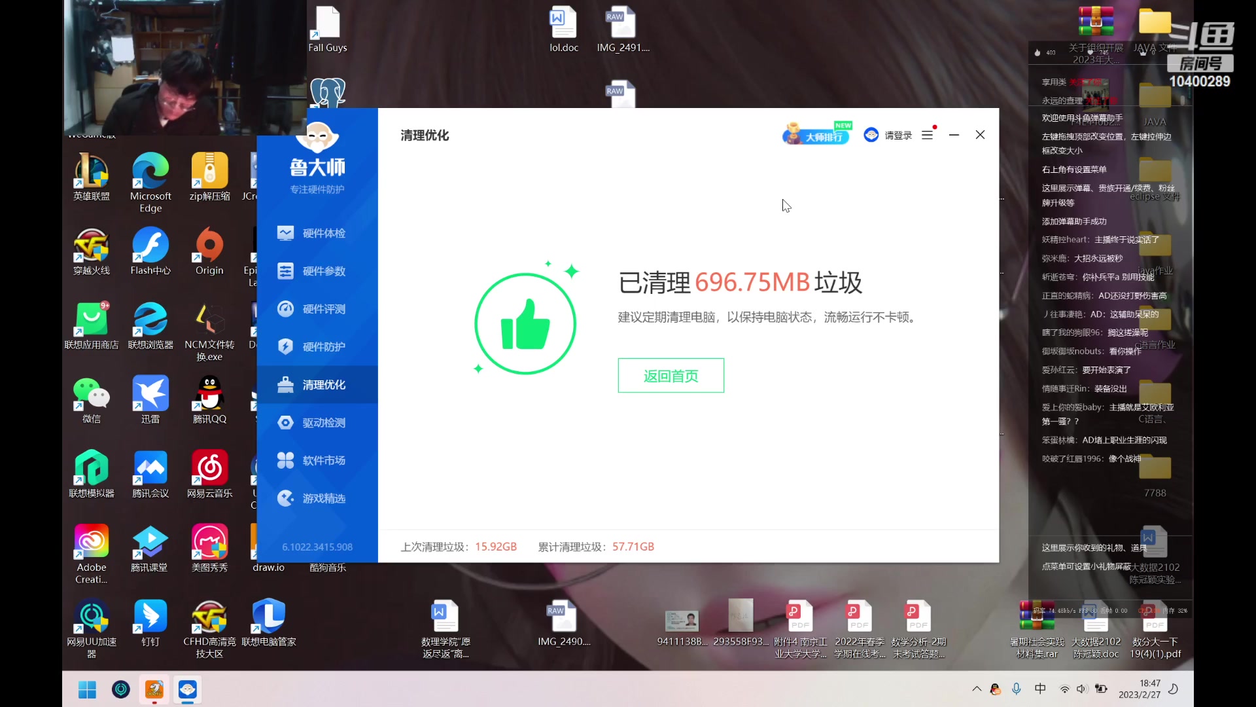Select 附件4 南京工业大学 PDF file
This screenshot has width=1256, height=707.
(x=800, y=628)
